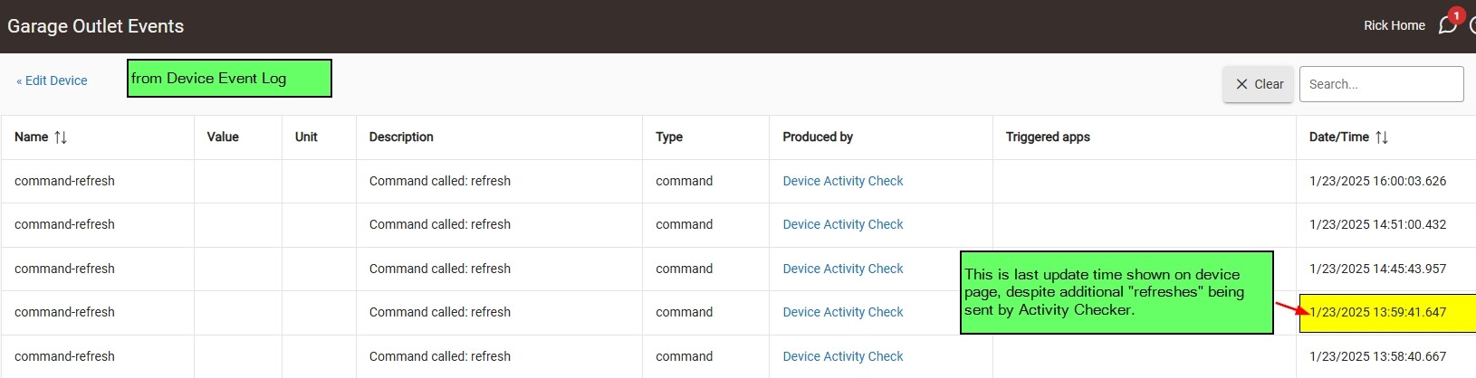The height and width of the screenshot is (378, 1476).
Task: Open Device Activity Check for 14:51:00 event
Action: click(x=843, y=224)
